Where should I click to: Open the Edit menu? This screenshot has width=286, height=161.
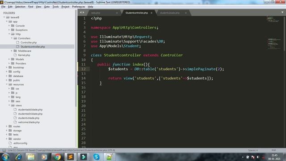[10, 7]
